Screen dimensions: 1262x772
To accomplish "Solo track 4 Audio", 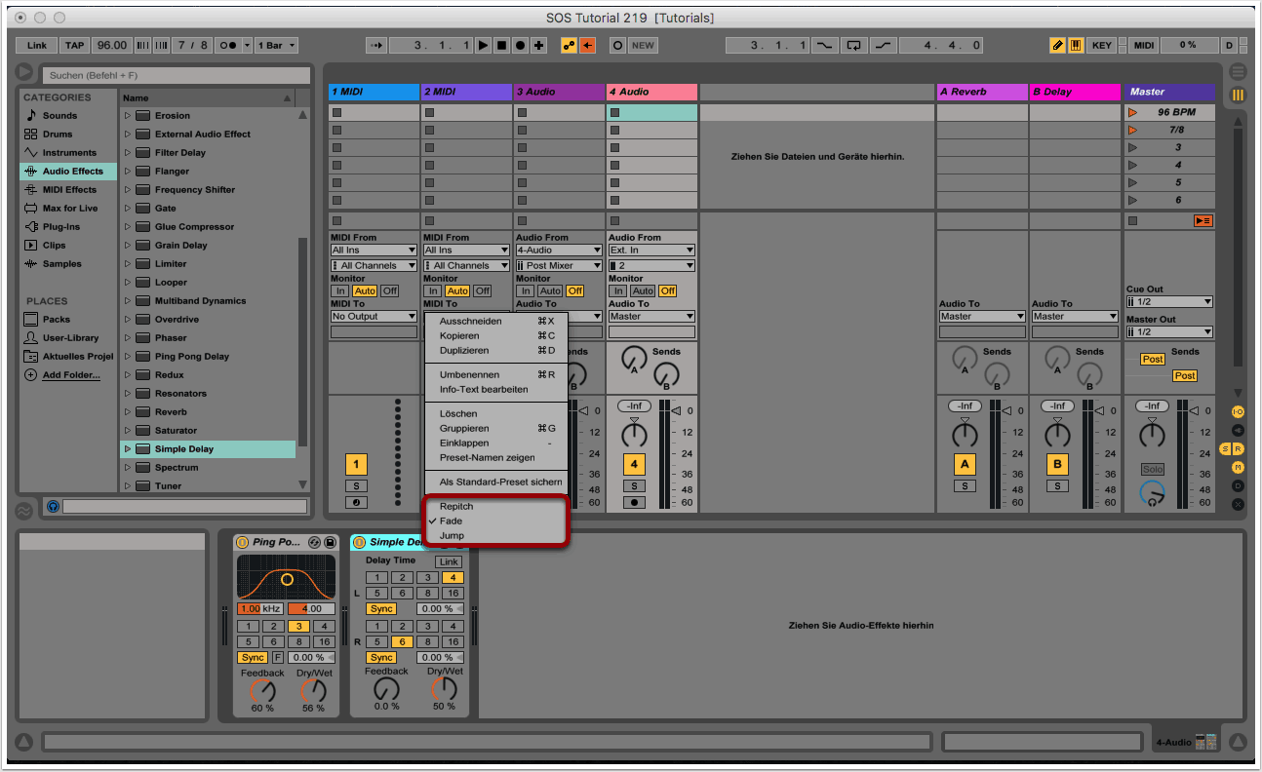I will click(634, 485).
